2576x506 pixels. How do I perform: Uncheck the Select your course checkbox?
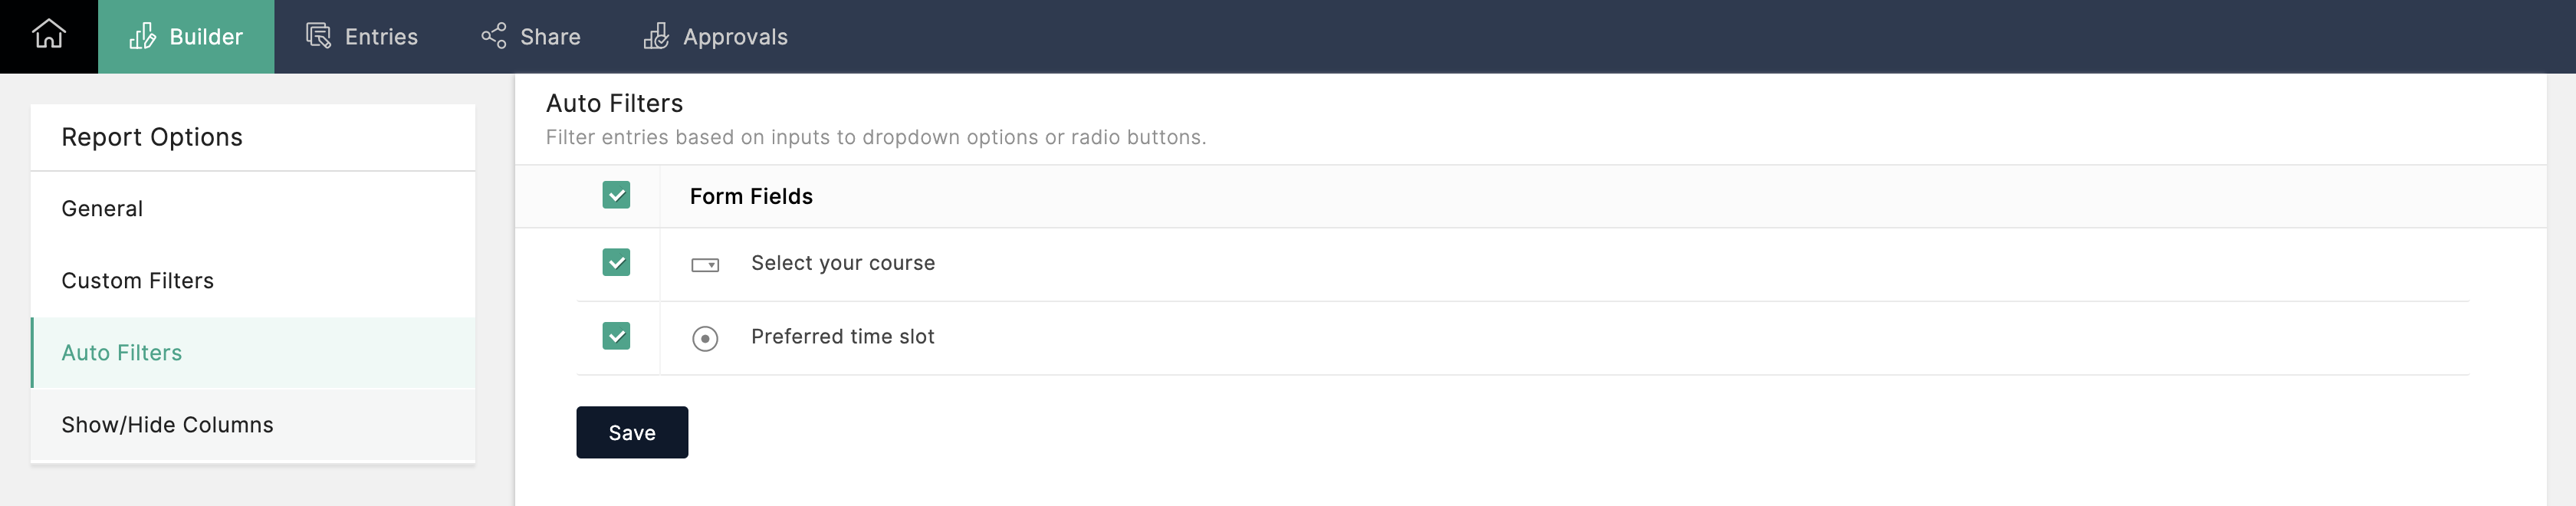coord(616,262)
